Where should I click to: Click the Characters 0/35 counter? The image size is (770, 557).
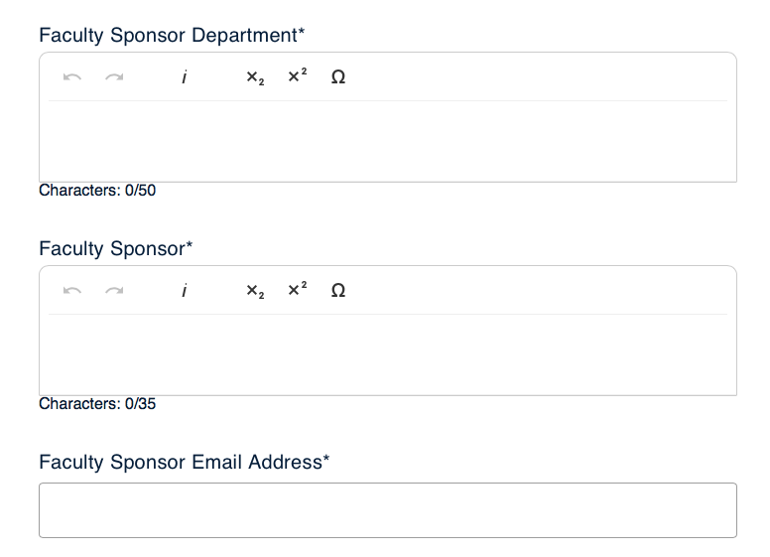[x=97, y=404]
